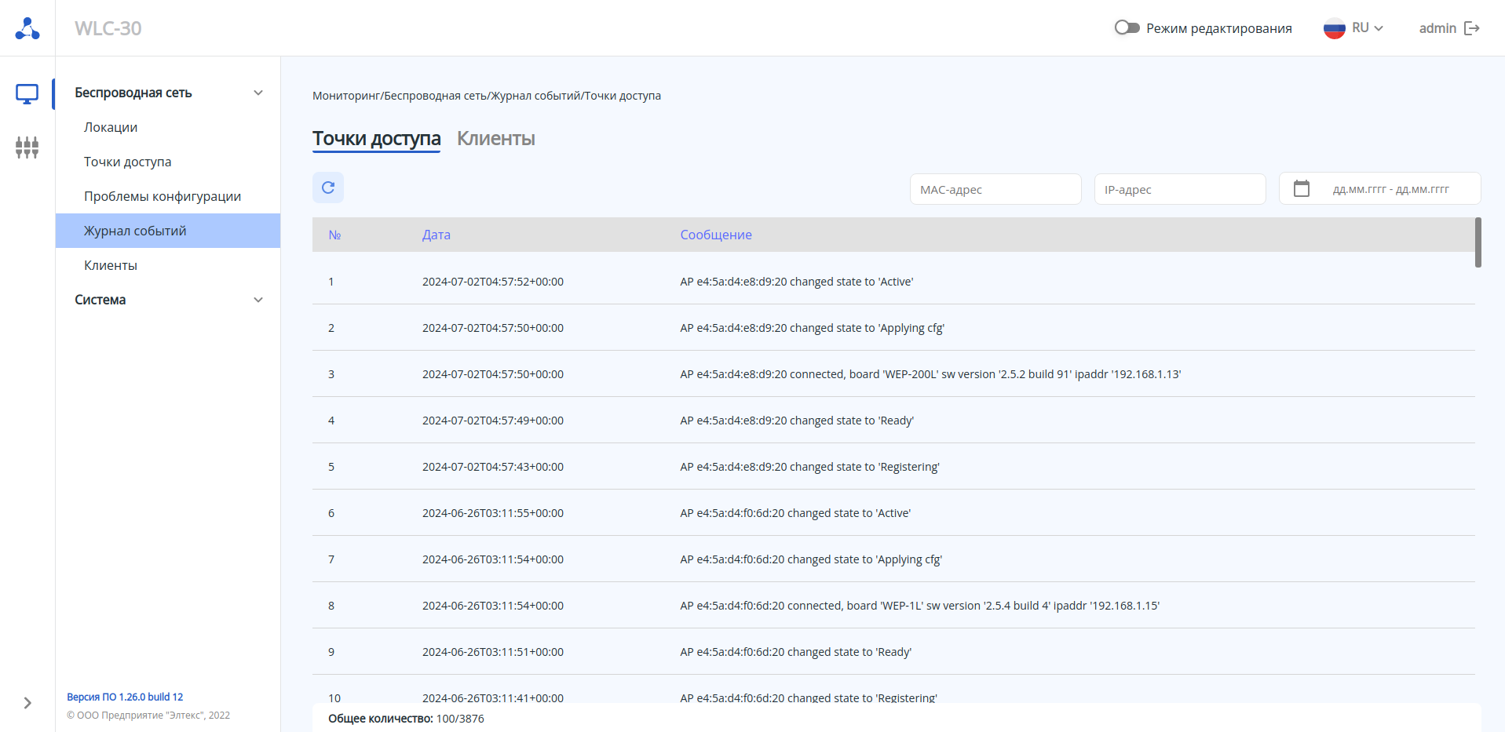Click the Russian flag icon
Image resolution: width=1505 pixels, height=732 pixels.
click(1334, 28)
